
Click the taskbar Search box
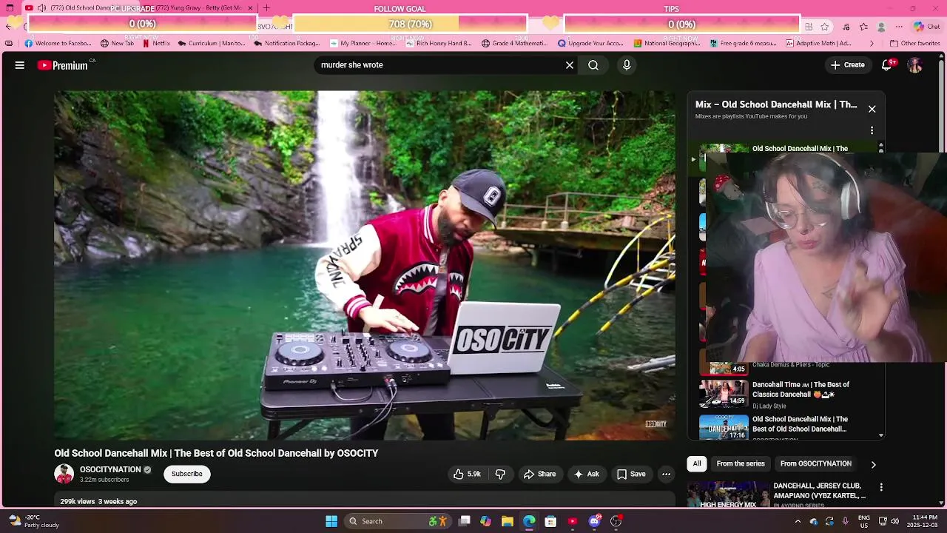397,521
